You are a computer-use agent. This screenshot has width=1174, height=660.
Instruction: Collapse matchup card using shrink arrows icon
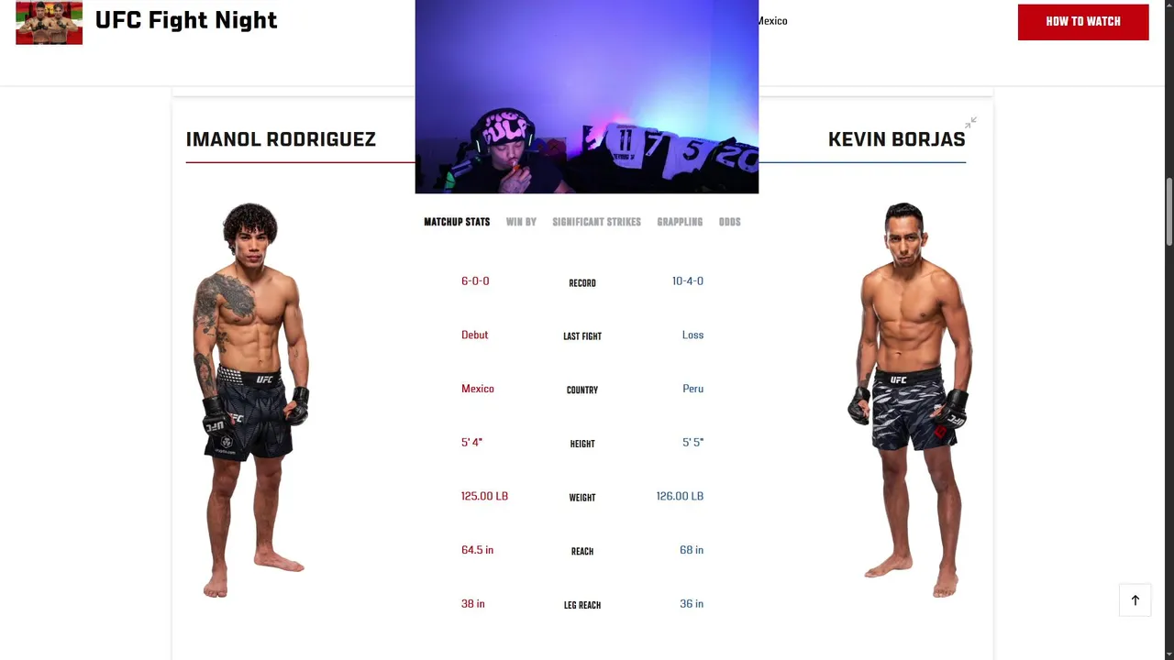pos(970,123)
